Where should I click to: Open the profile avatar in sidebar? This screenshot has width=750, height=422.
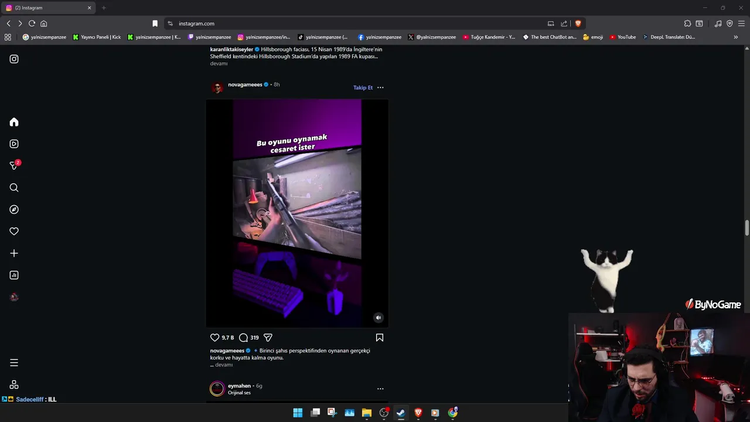tap(14, 297)
